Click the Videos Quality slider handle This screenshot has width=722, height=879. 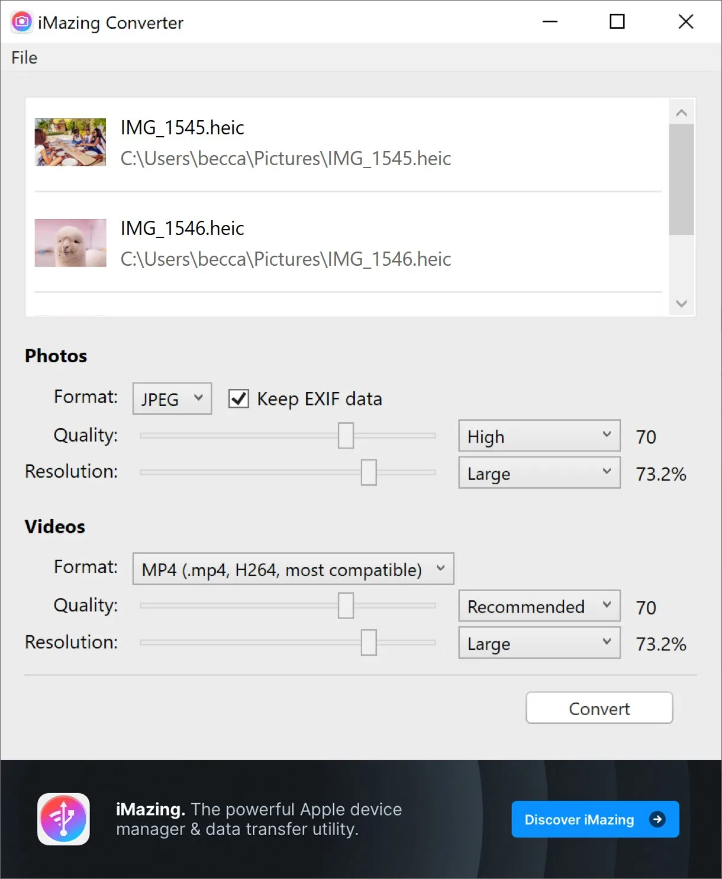(x=346, y=606)
